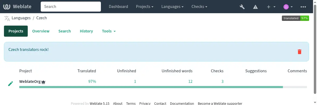
Task: Sort by Project column header
Action: pos(26,71)
